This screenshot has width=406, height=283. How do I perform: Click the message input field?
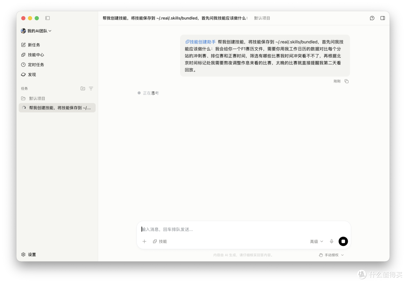tap(243, 229)
